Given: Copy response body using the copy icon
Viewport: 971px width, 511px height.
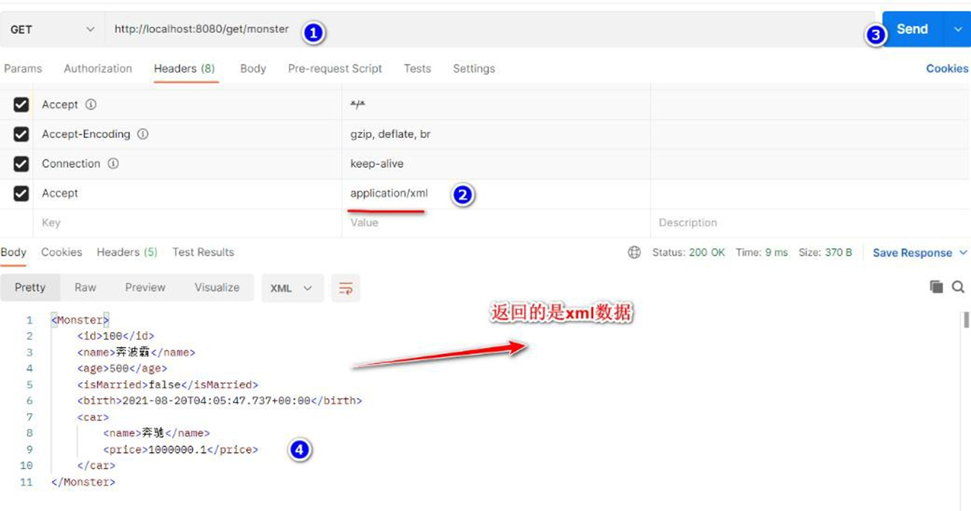Looking at the screenshot, I should (x=936, y=287).
